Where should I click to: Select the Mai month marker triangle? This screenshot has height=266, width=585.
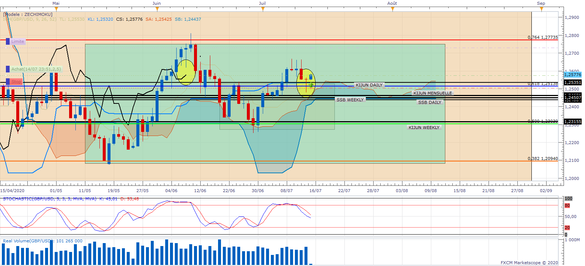pyautogui.click(x=56, y=9)
